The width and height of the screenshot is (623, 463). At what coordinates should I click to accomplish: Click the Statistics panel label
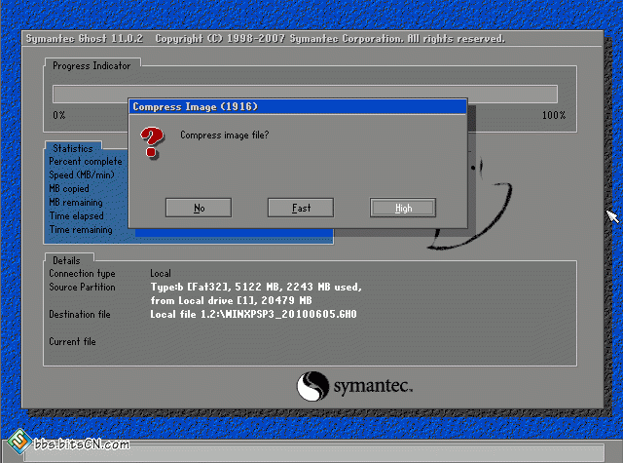point(73,148)
